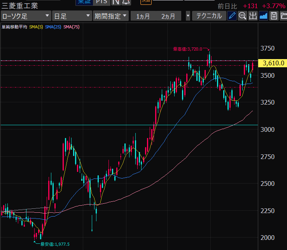This screenshot has height=250, width=287.
Task: Click the 2500 price axis label
Action: [x=268, y=184]
